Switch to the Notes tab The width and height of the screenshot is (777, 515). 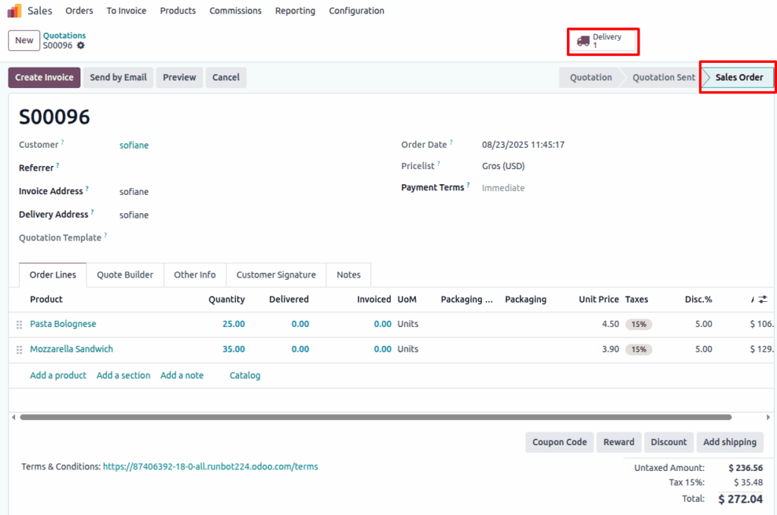point(349,275)
